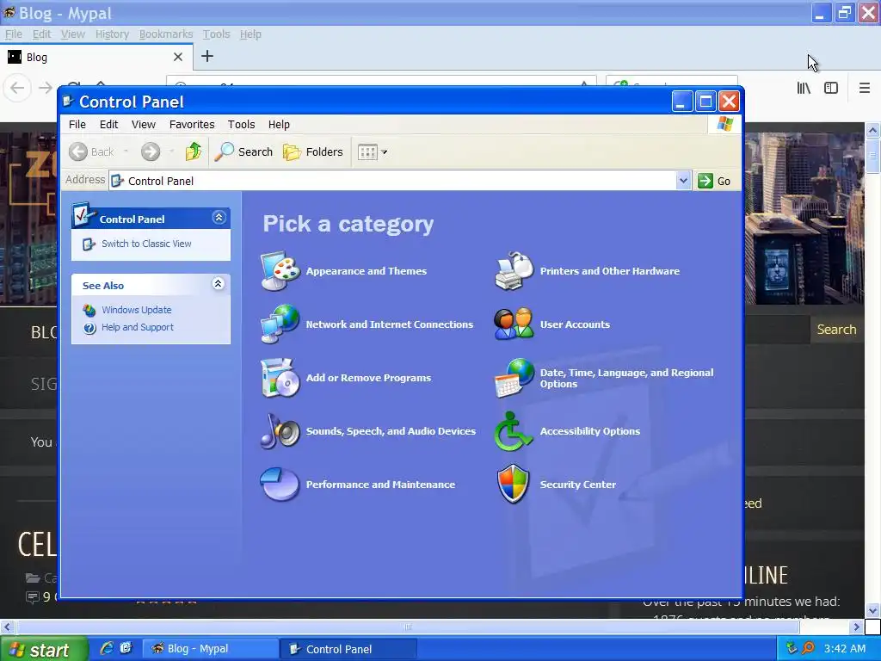Click the User Accounts text link
This screenshot has width=881, height=661.
[575, 324]
